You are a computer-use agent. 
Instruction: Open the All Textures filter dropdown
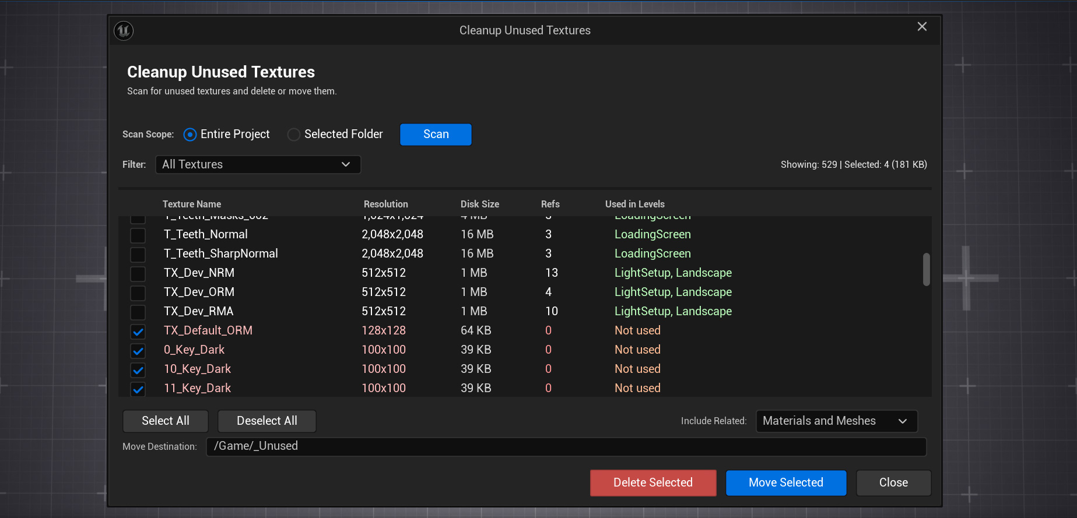coord(258,164)
